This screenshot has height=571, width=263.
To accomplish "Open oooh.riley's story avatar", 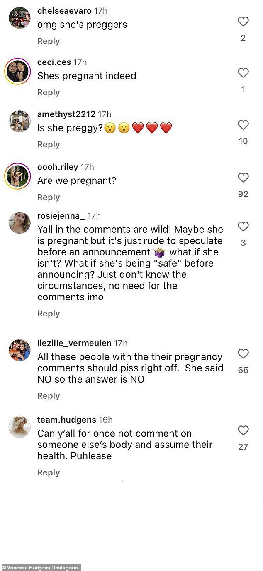I will (18, 176).
